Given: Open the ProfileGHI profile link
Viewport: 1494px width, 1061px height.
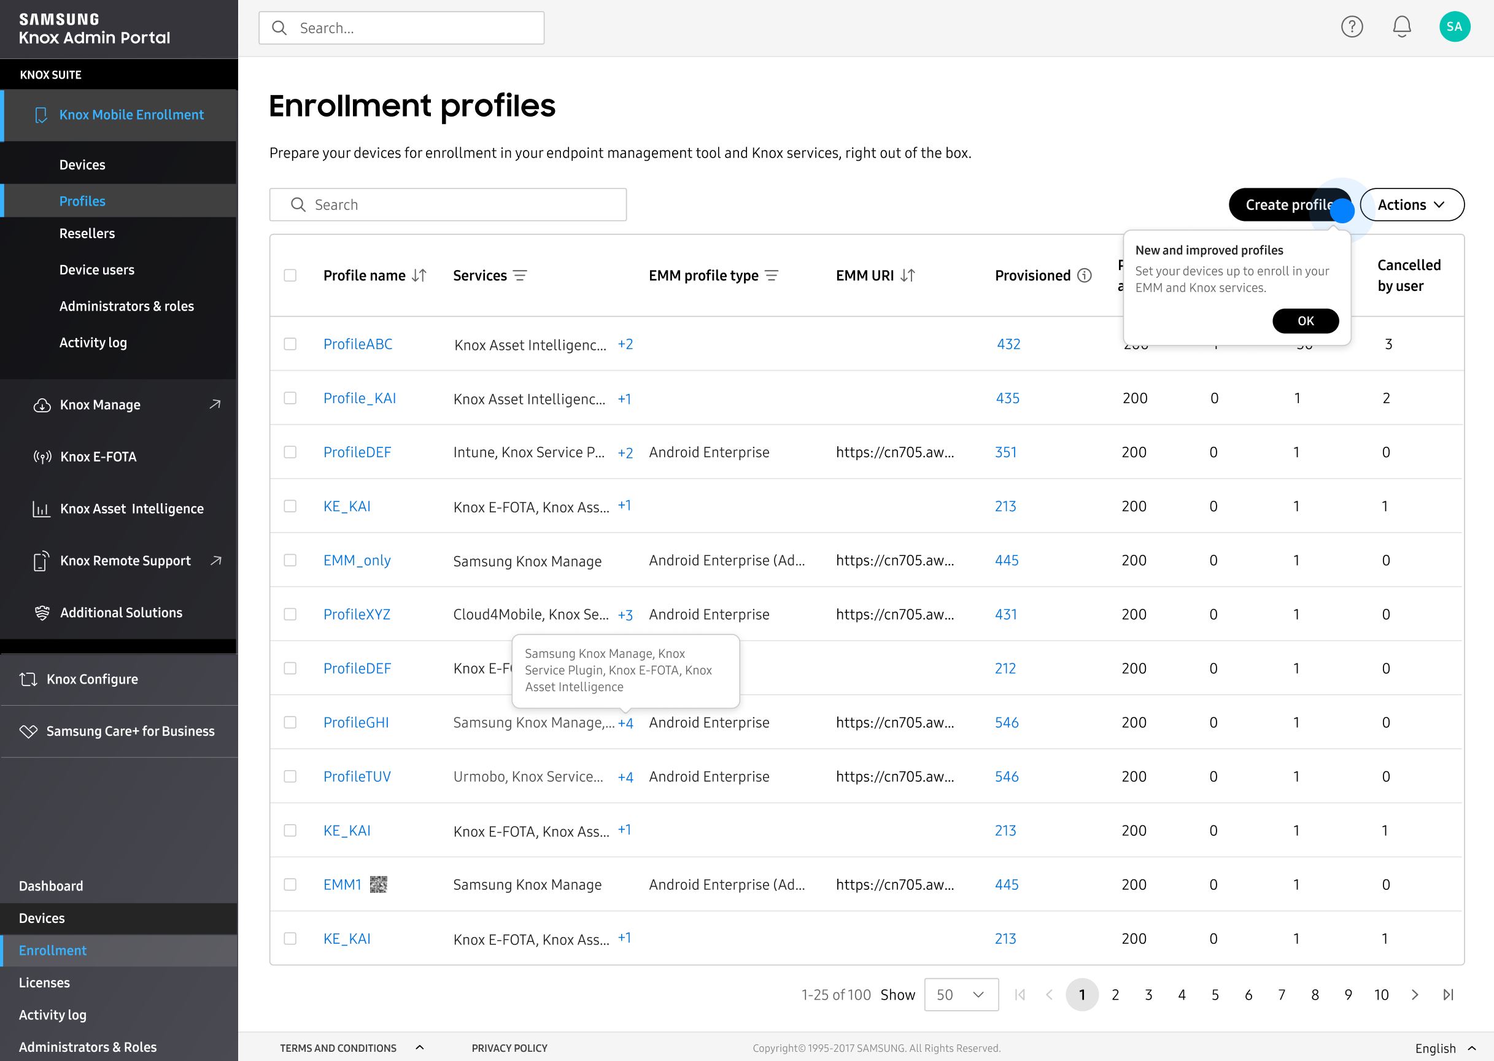Looking at the screenshot, I should [x=356, y=723].
